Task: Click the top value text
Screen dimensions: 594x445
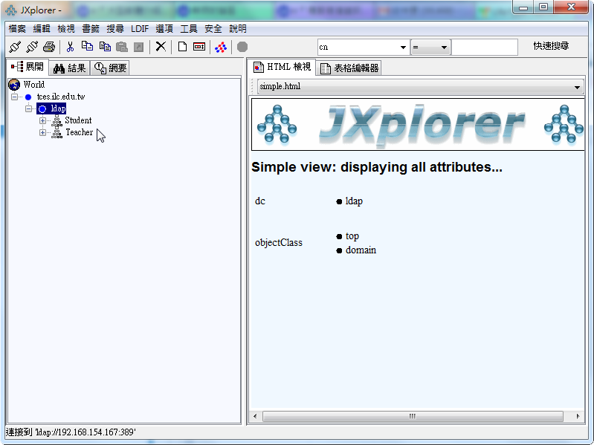Action: tap(352, 236)
